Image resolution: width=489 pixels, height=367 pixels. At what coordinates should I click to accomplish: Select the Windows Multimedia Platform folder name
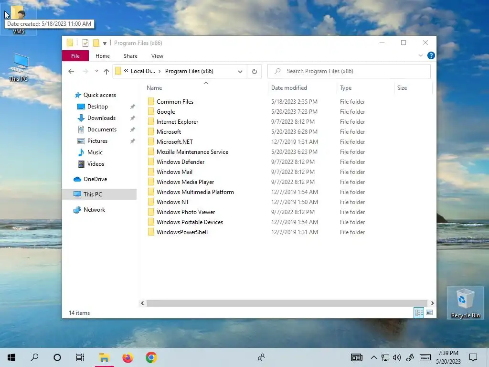195,192
